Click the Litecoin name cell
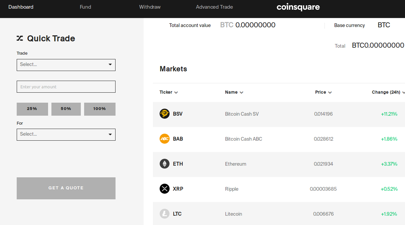 click(233, 214)
